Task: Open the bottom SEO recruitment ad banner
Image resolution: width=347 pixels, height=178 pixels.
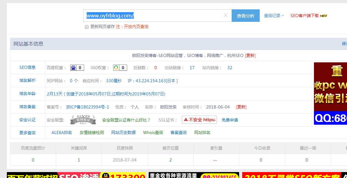Action: (76, 175)
